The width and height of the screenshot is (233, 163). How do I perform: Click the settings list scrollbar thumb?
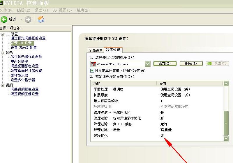(x=226, y=123)
